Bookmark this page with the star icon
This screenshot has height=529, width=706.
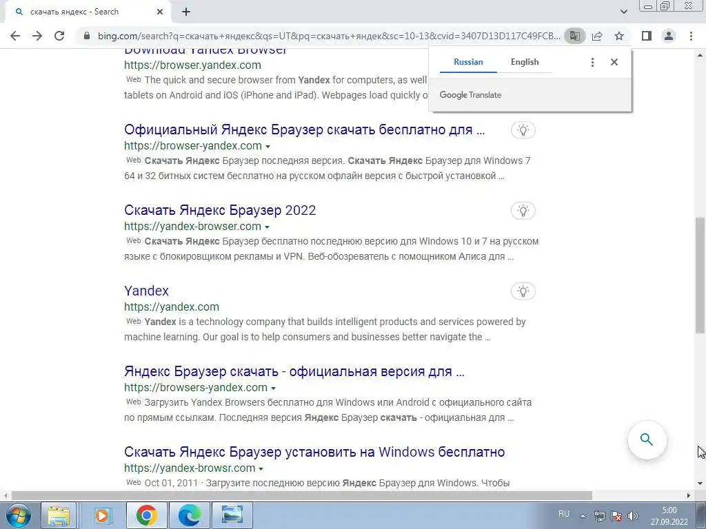[619, 36]
